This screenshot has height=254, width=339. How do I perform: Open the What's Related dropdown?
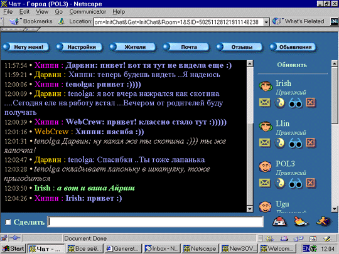point(299,21)
